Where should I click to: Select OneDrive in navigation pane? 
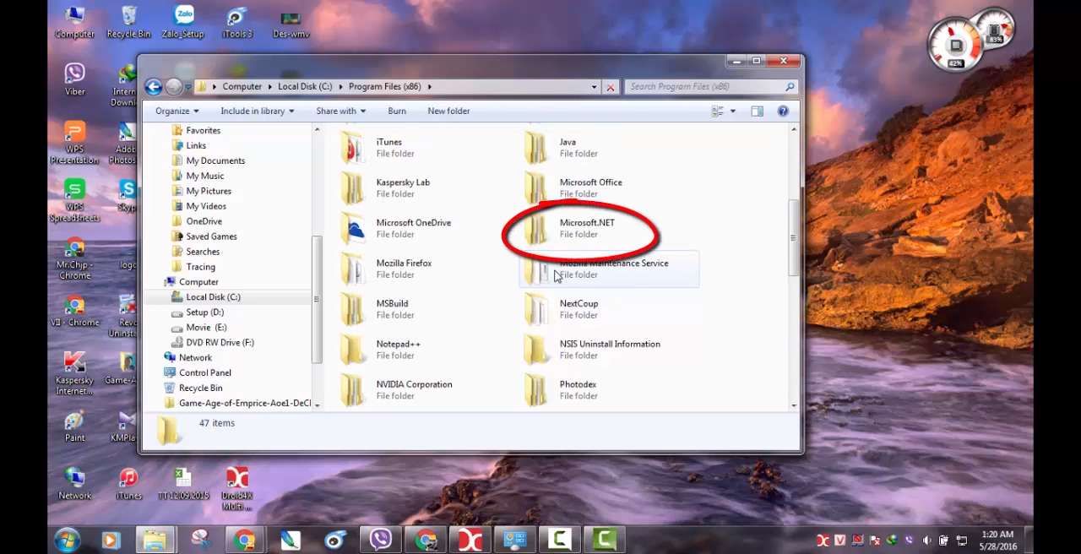204,221
